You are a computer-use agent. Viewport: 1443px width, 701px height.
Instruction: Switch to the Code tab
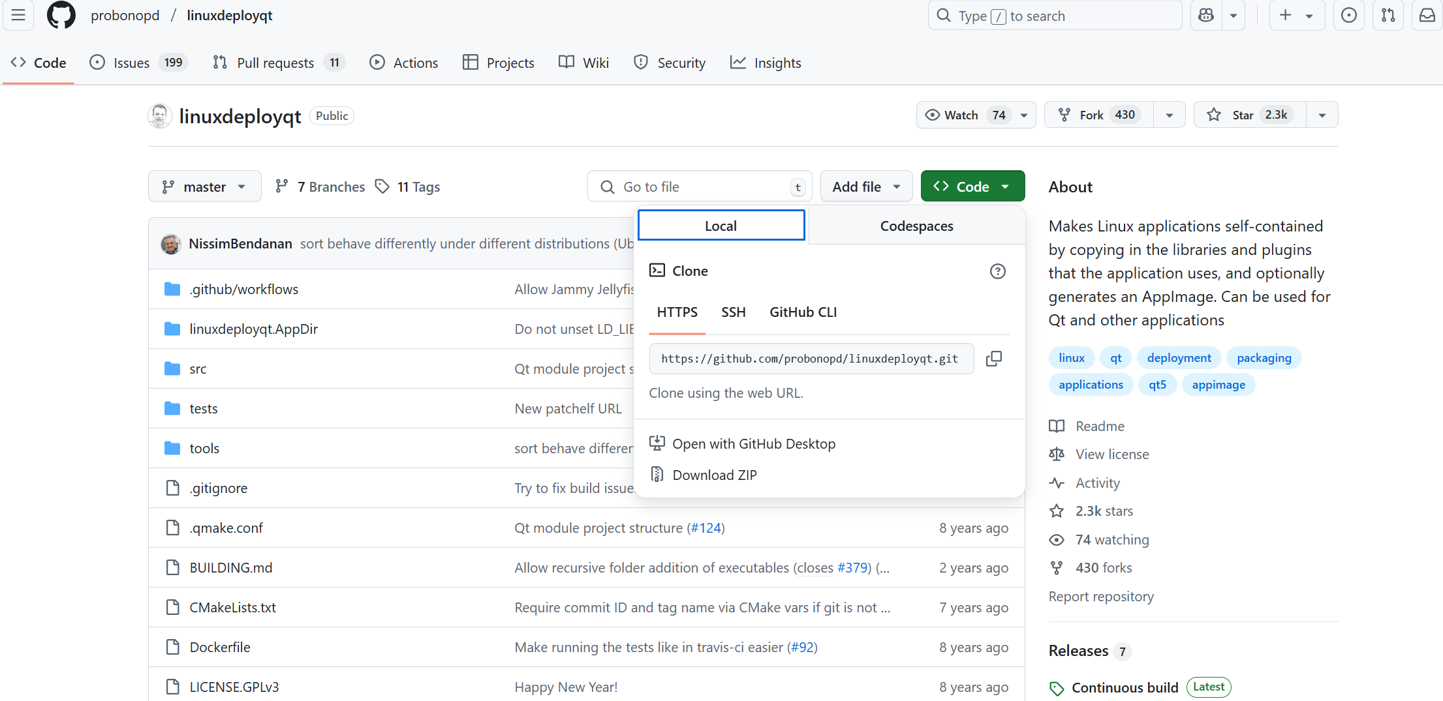[39, 63]
